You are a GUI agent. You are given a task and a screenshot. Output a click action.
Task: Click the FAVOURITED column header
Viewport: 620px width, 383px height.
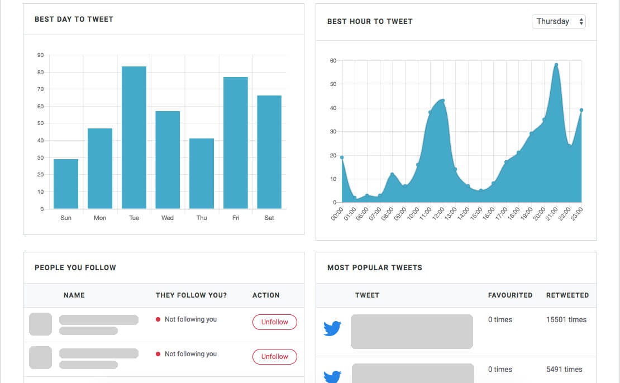pos(510,295)
